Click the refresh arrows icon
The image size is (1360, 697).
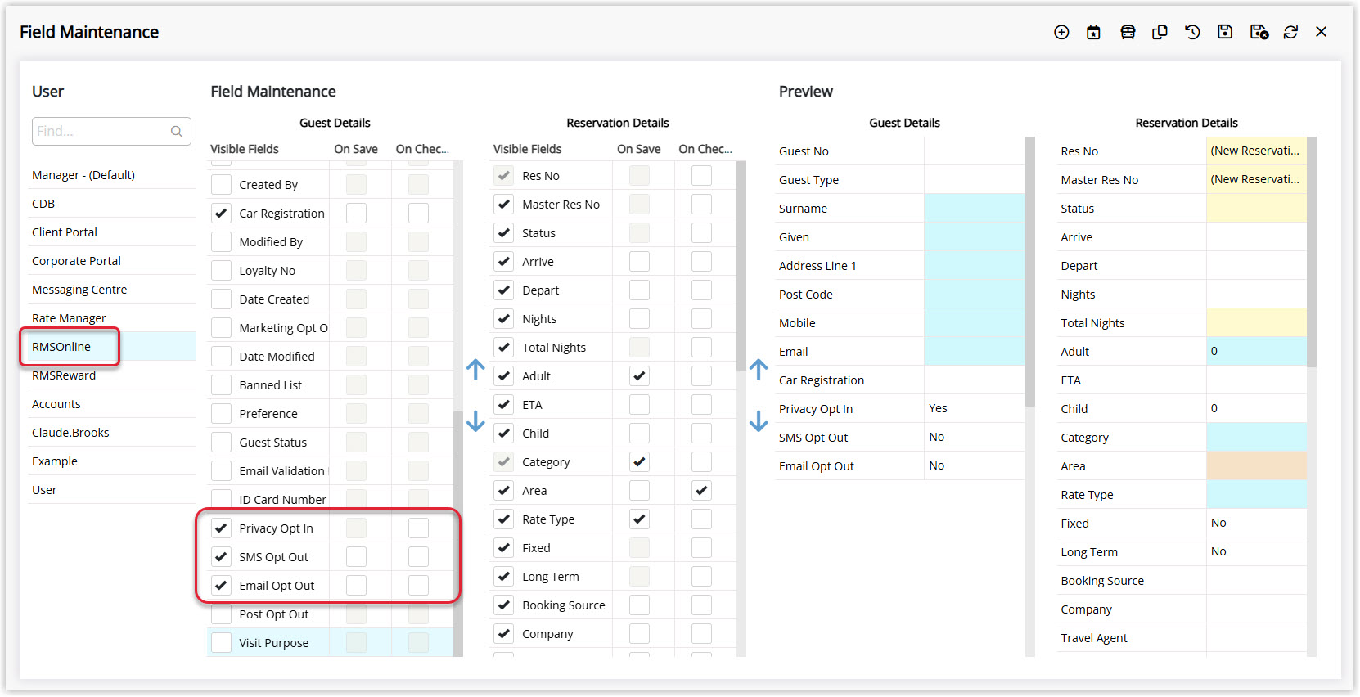coord(1290,32)
